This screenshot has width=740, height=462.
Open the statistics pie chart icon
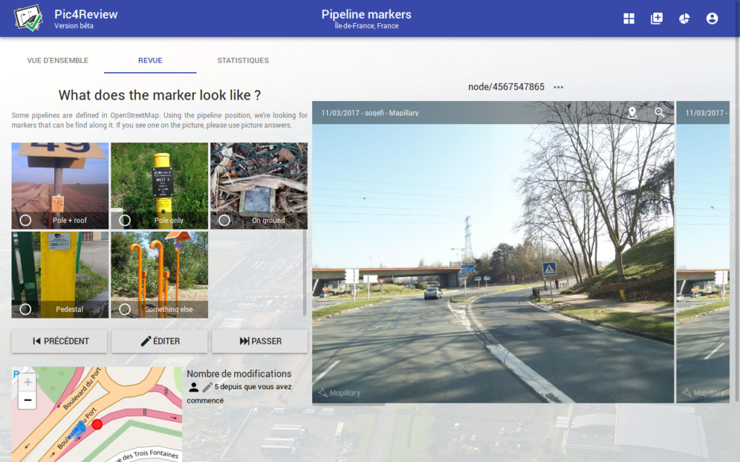(x=684, y=19)
